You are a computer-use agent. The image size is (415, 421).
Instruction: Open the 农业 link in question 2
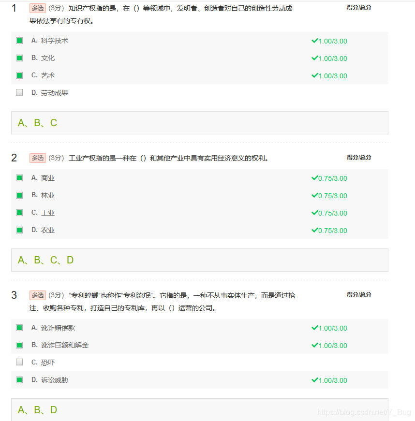[x=48, y=230]
